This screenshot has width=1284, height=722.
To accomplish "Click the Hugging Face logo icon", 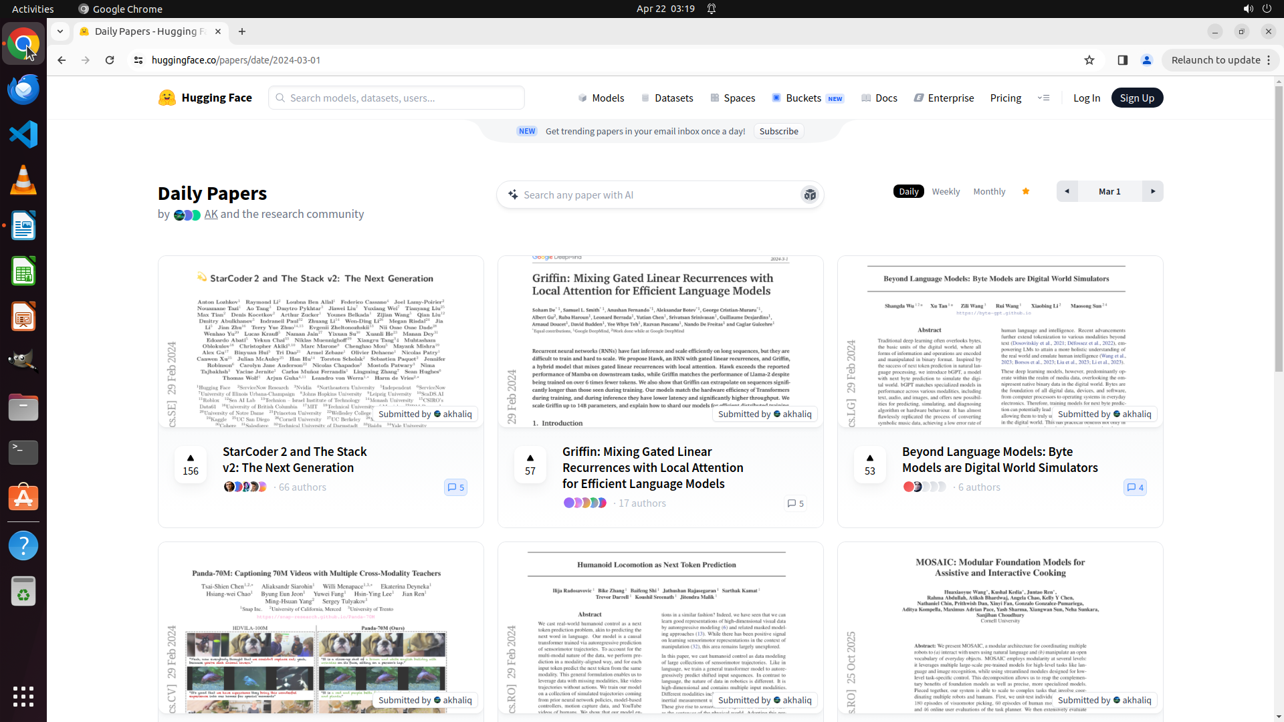I will point(167,98).
